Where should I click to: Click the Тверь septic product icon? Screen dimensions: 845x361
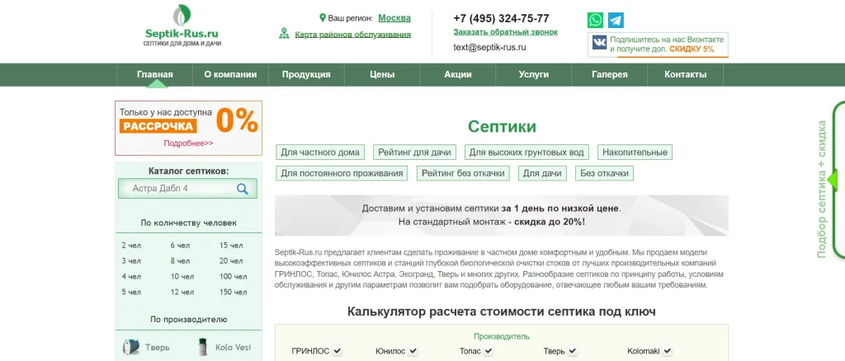pyautogui.click(x=131, y=347)
